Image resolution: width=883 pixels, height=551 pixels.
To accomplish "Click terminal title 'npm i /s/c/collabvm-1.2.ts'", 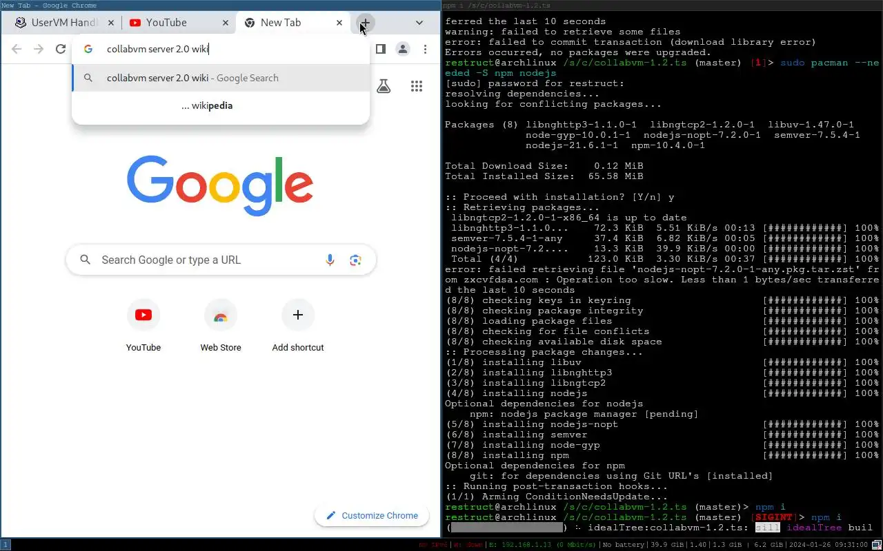I will click(497, 5).
